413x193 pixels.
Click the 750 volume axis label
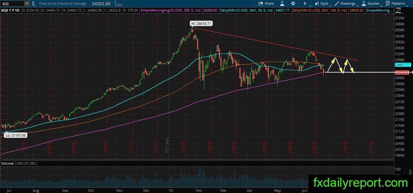(x=398, y=169)
